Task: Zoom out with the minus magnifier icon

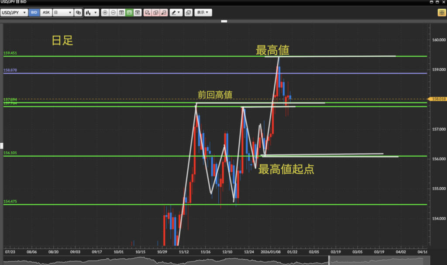Action: pos(113,13)
